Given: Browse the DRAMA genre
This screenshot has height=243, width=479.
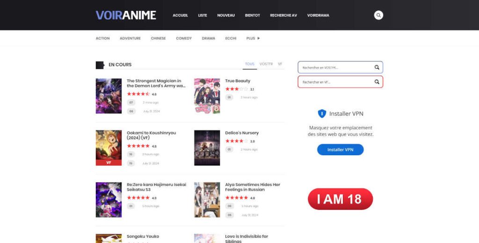Looking at the screenshot, I should (x=208, y=38).
